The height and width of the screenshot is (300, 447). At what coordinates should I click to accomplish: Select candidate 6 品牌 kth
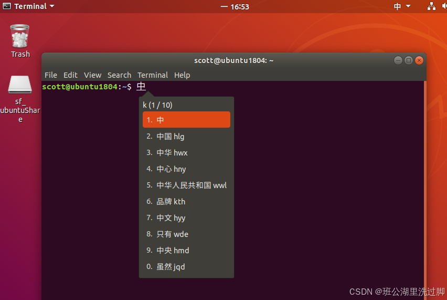click(186, 201)
